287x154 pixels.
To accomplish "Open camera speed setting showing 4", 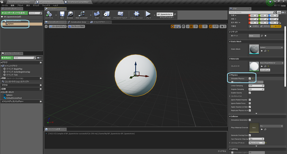I will click(x=223, y=26).
